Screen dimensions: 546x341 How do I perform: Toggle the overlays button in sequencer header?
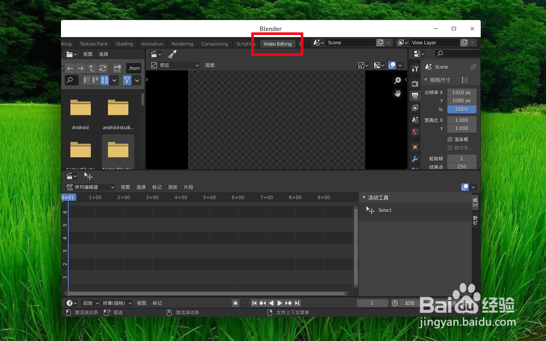[465, 187]
